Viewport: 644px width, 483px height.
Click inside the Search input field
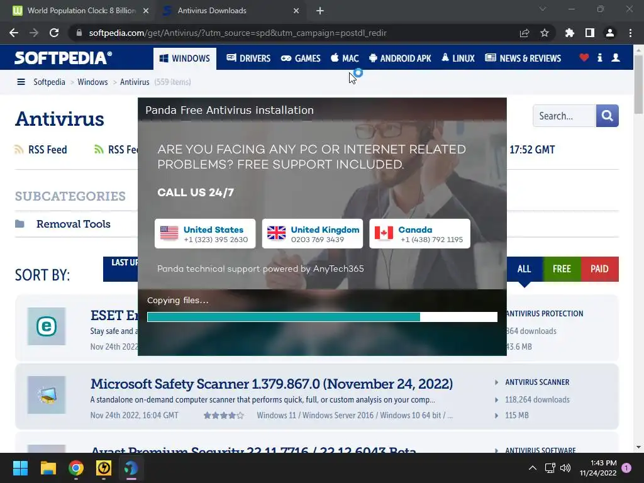564,116
